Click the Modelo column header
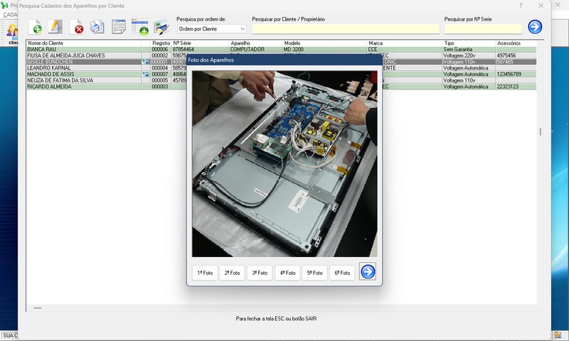 [324, 43]
